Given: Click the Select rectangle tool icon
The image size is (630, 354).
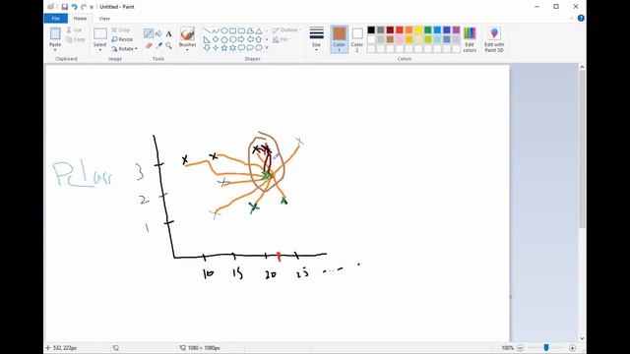Looking at the screenshot, I should 100,33.
